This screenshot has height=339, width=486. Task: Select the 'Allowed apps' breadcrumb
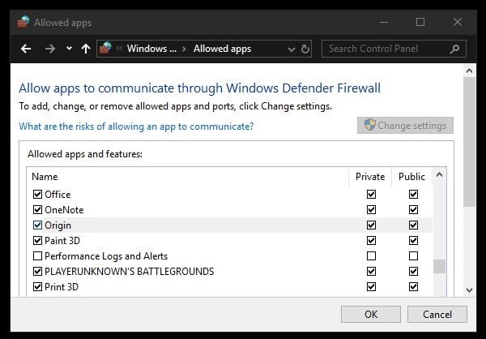[222, 49]
